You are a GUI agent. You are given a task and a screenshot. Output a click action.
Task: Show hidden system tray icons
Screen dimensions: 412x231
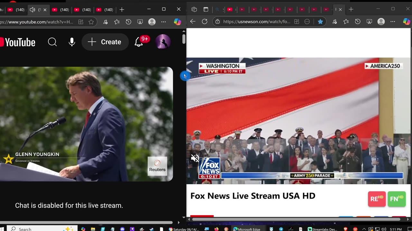click(364, 229)
